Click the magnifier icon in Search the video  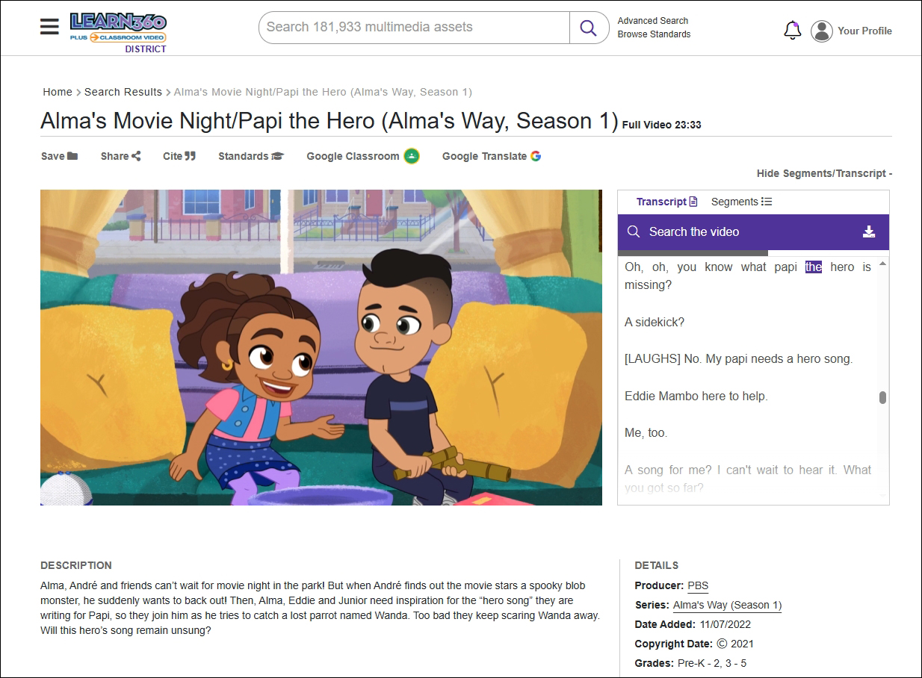pos(634,231)
